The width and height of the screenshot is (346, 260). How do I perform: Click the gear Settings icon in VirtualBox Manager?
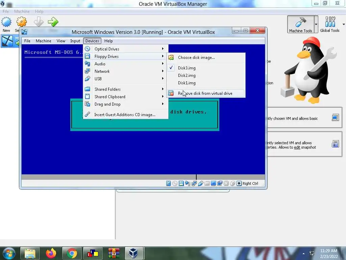pos(21,22)
